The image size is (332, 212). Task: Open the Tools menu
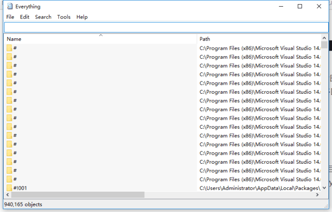(64, 17)
